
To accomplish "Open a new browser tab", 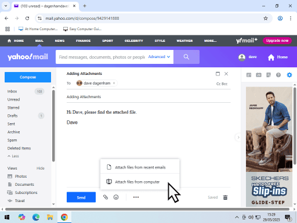I will tap(85, 6).
